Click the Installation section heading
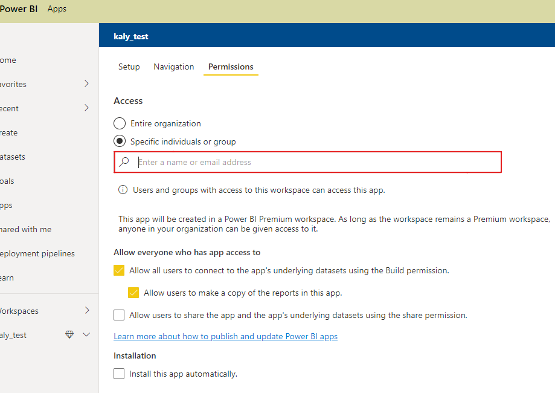This screenshot has width=555, height=393. [x=135, y=356]
